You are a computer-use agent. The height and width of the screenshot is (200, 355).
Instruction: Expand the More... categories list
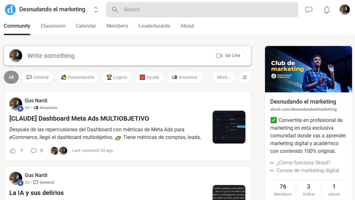point(224,77)
